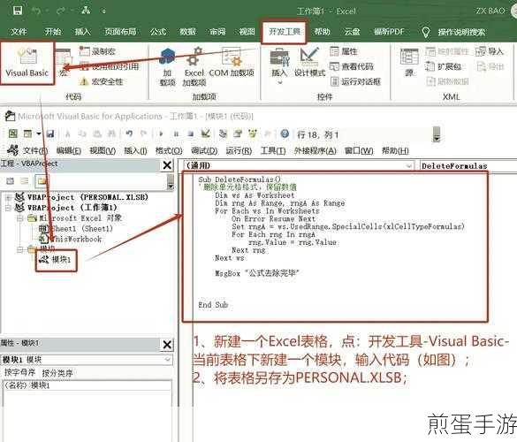
Task: Open the 外接程序(A) menu
Action: [x=315, y=151]
